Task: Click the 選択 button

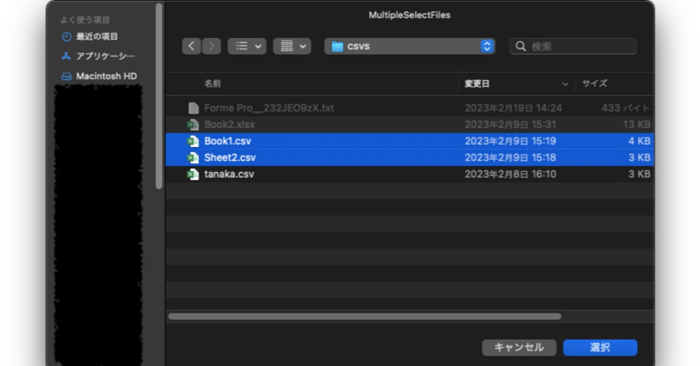Action: 600,347
